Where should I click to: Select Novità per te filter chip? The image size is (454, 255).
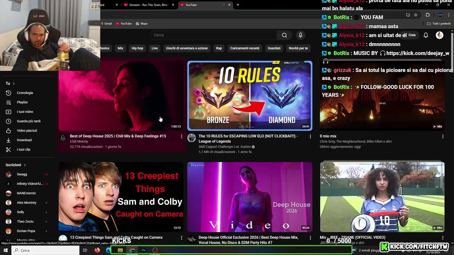coord(298,48)
